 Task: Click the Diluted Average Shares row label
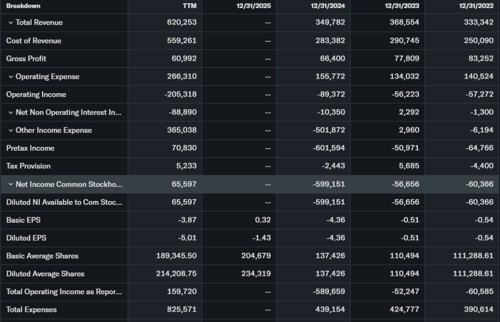coord(45,274)
